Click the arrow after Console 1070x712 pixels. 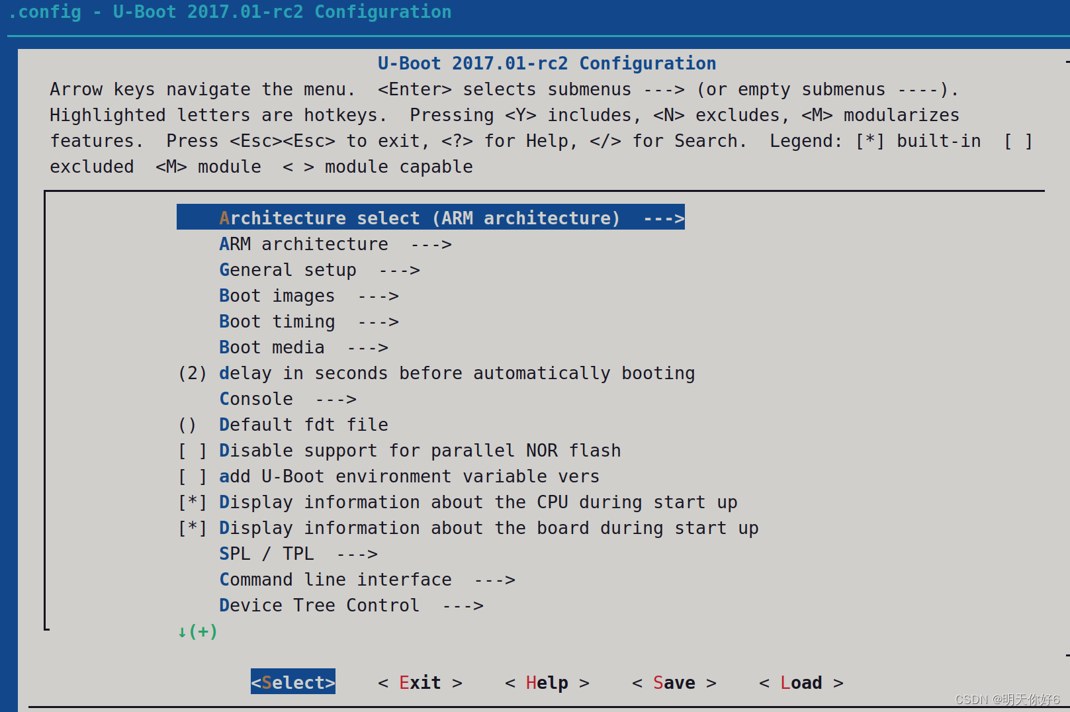pos(336,399)
